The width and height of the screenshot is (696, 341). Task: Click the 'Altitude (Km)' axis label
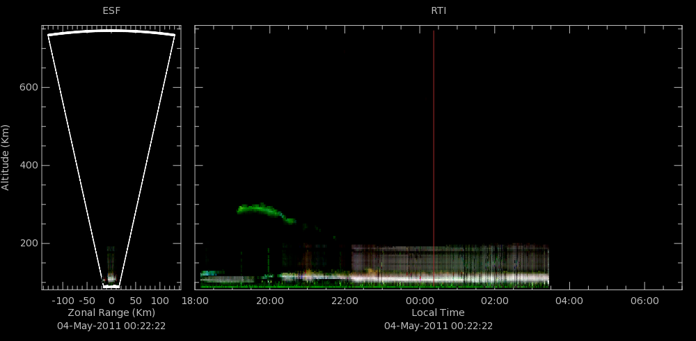(6, 157)
